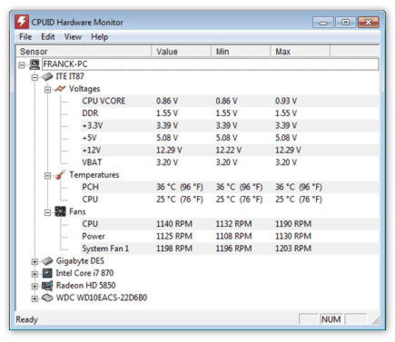The width and height of the screenshot is (395, 342).
Task: Click the Fans category icon
Action: pyautogui.click(x=60, y=211)
